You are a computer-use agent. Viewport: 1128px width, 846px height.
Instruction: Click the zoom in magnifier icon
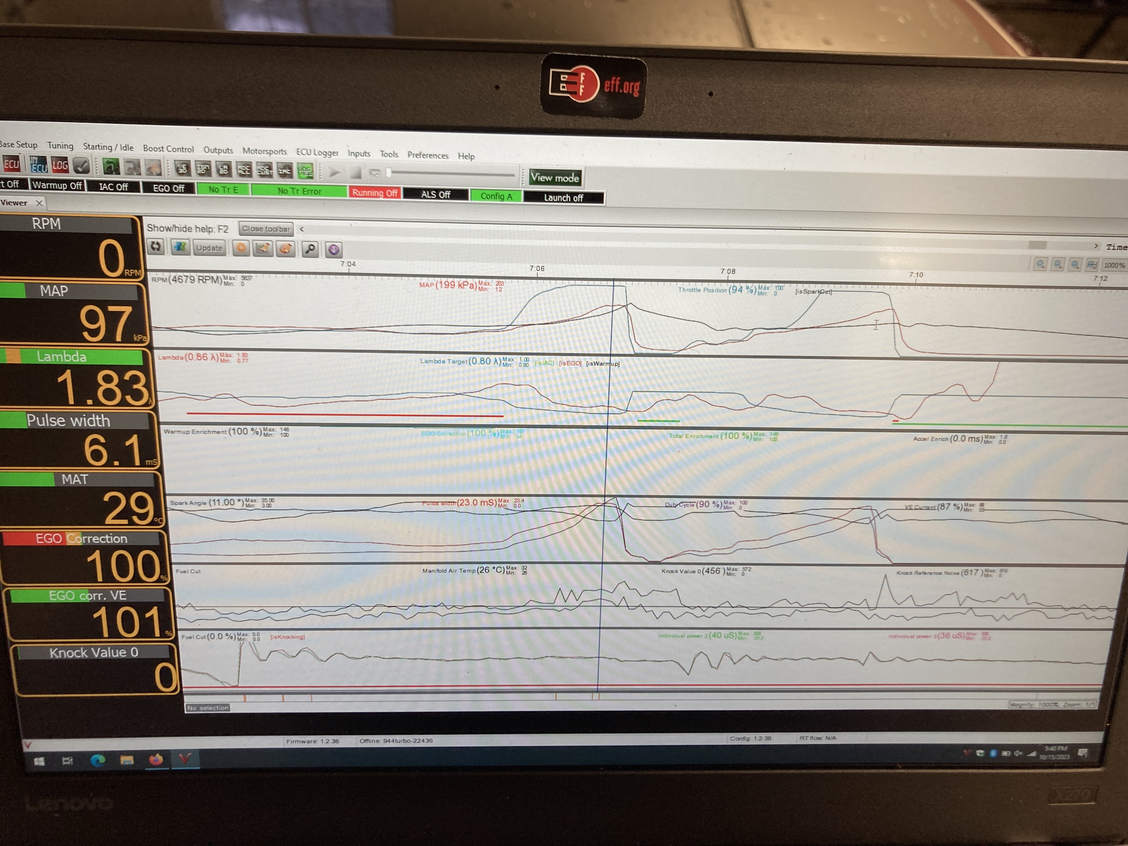point(1040,264)
